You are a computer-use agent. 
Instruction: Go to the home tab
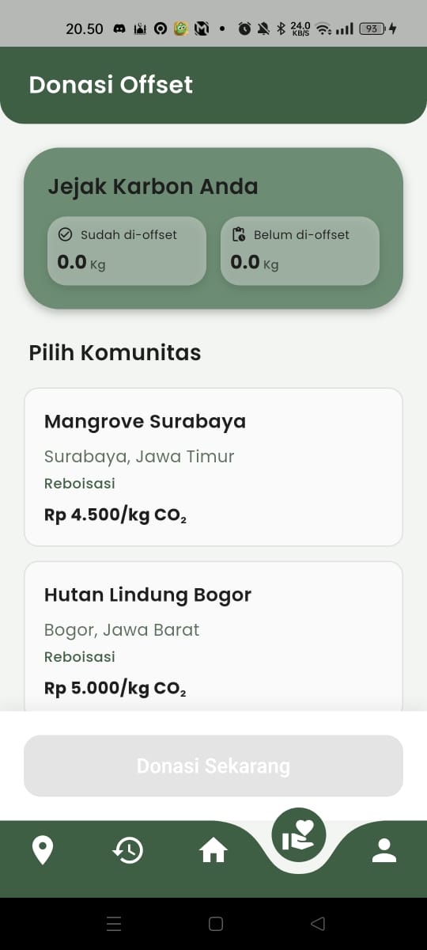213,850
